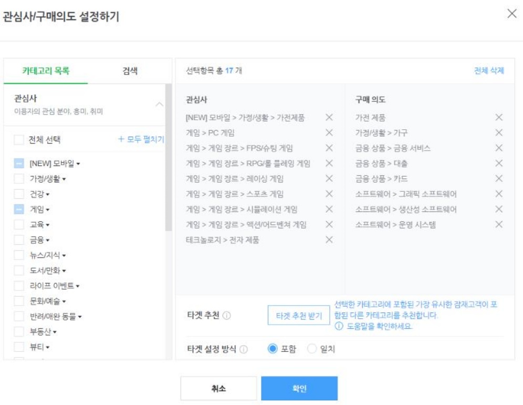Remove '소프트웨어 > 운영 시스템' item
Screen dimensions: 523x405
click(499, 224)
